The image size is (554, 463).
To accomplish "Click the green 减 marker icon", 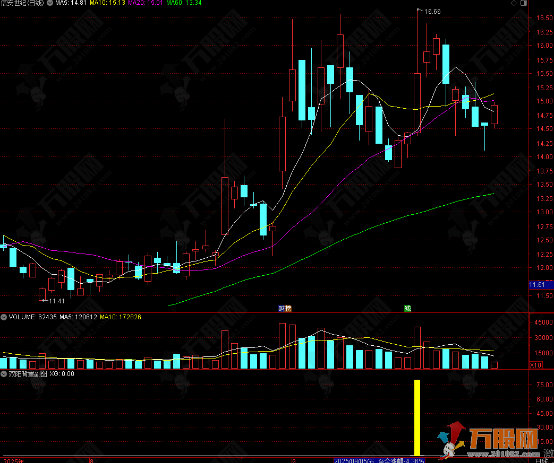I will 407,308.
